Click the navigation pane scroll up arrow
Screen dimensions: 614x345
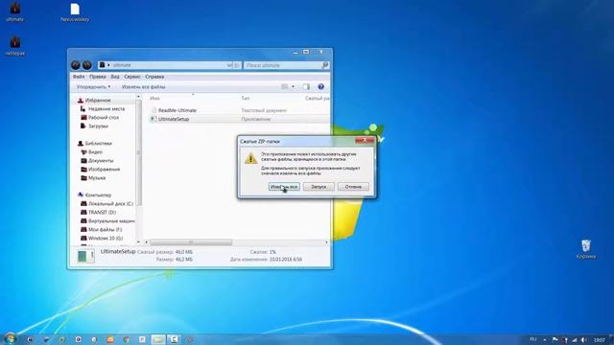click(138, 97)
